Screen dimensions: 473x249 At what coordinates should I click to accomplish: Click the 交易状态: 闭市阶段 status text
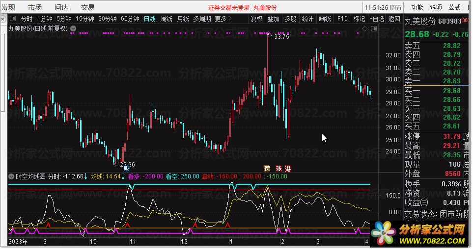pos(436,214)
